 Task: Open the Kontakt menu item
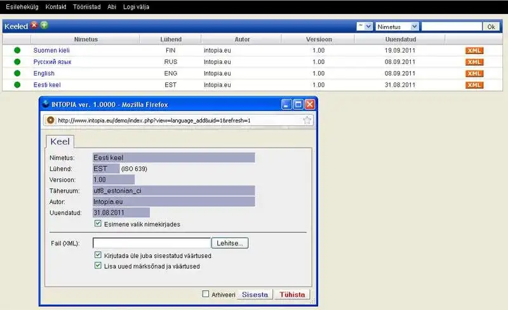[x=56, y=7]
